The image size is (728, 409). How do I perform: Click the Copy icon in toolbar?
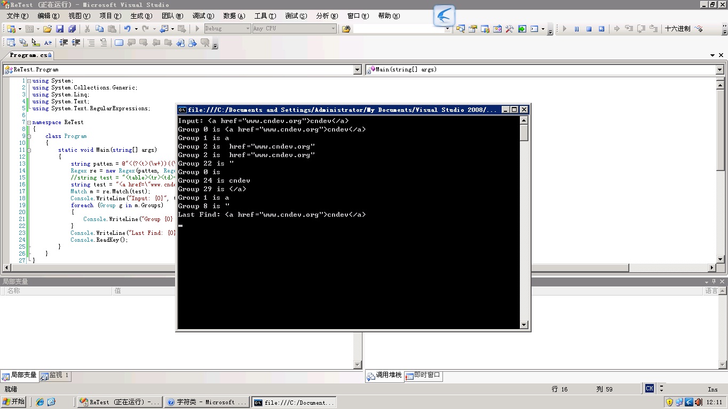point(100,29)
